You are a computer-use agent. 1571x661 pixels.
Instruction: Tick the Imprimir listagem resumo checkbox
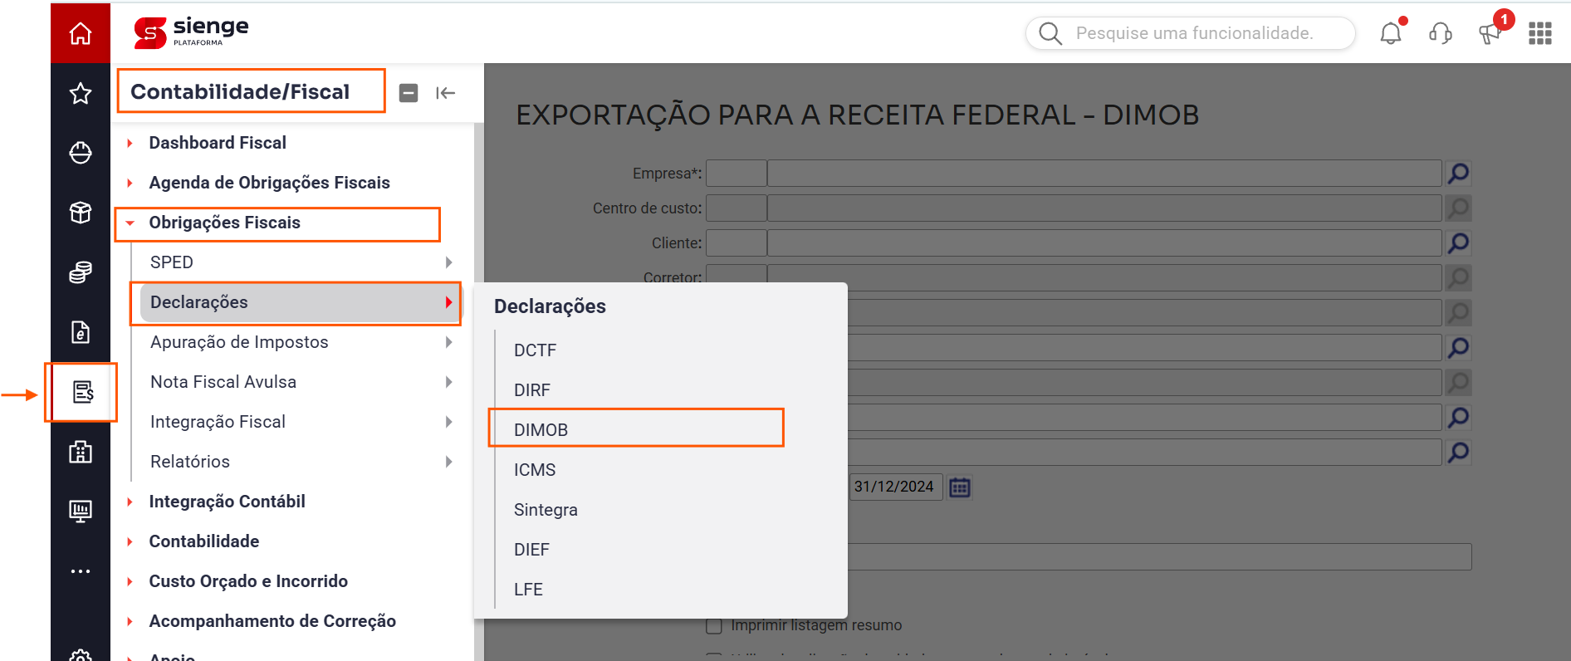tap(714, 625)
